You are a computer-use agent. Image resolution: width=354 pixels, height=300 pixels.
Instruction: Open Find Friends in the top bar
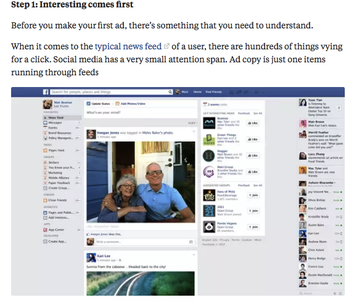213,92
